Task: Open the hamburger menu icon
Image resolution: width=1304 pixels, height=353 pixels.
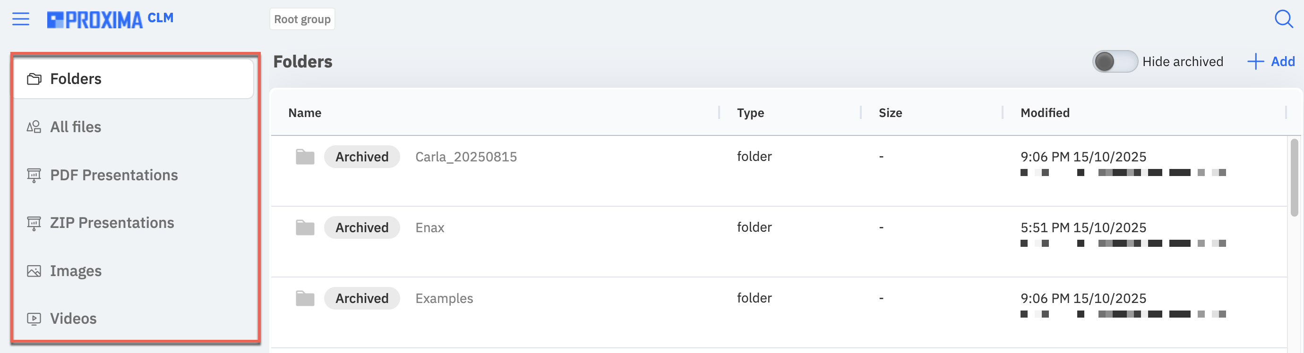Action: pyautogui.click(x=21, y=19)
